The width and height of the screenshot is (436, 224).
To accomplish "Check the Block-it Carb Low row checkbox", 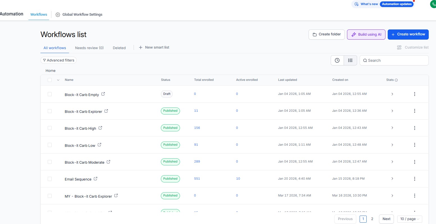I will tap(50, 145).
